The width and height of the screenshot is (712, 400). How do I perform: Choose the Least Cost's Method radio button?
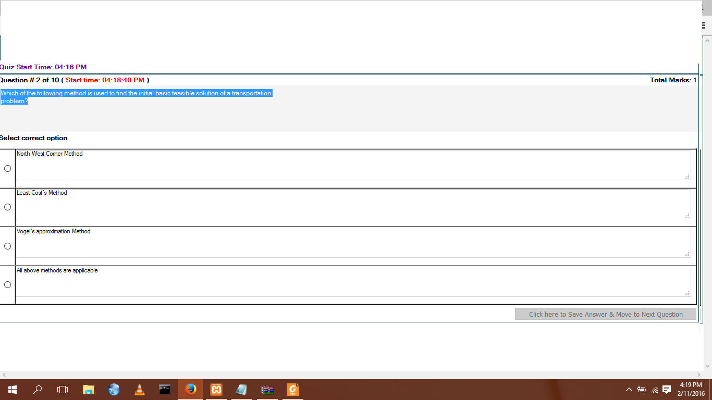pos(7,207)
